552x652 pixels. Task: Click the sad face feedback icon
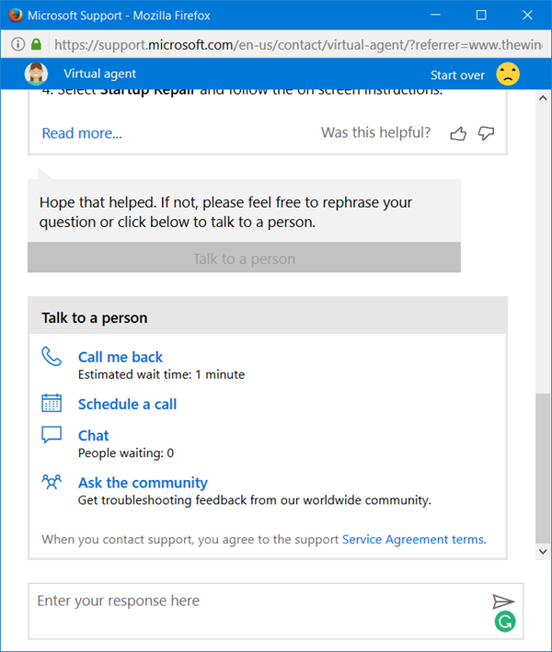click(x=508, y=74)
